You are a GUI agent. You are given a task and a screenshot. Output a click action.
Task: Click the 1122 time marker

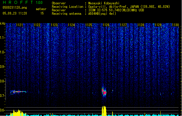37,25
